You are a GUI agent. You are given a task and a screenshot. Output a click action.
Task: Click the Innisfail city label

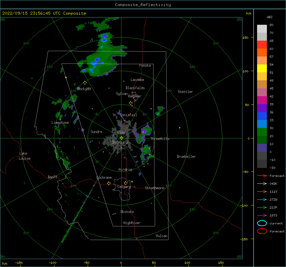click(128, 115)
